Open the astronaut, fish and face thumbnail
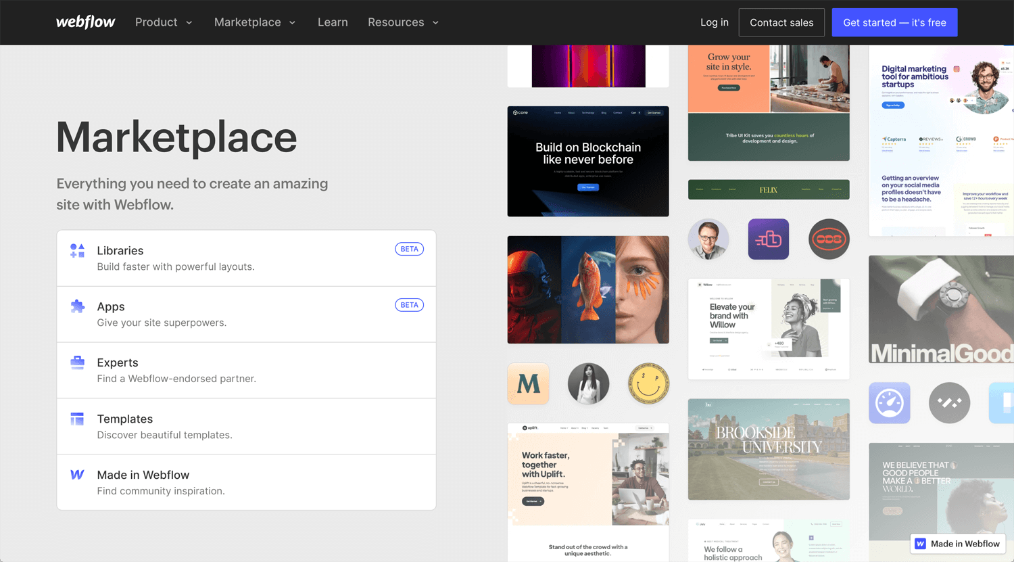 (x=588, y=289)
